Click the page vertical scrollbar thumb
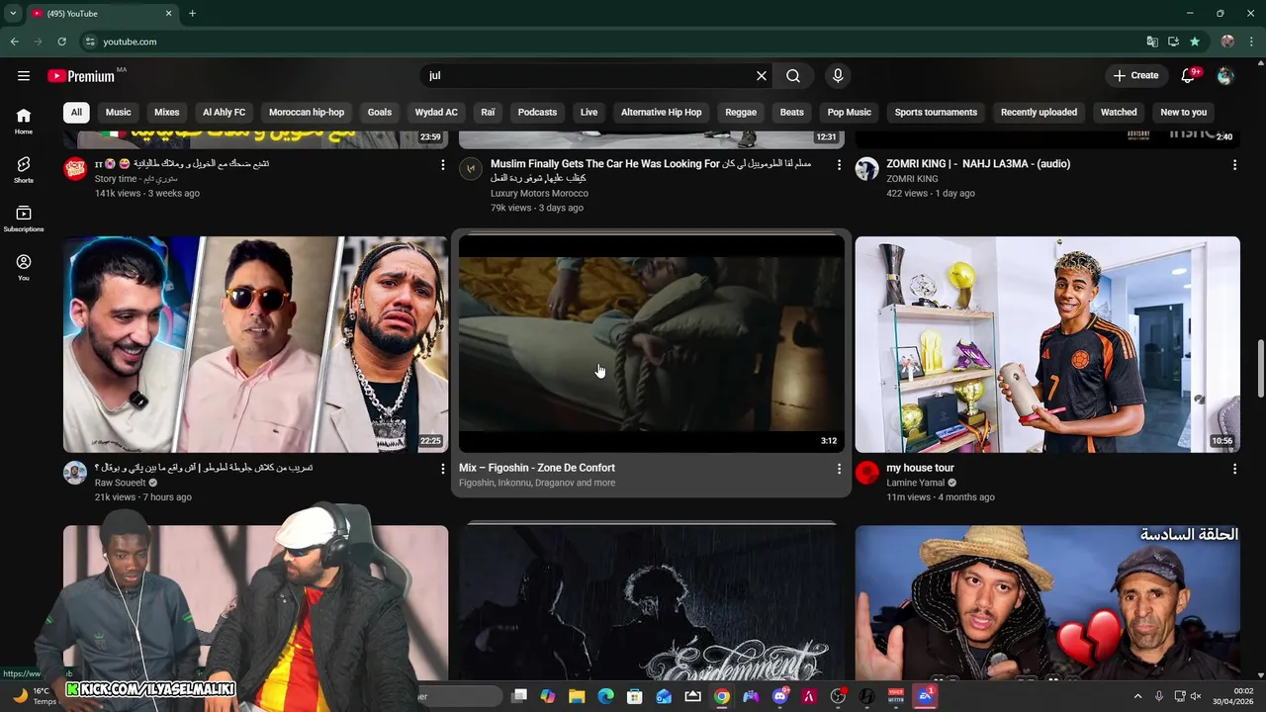The height and width of the screenshot is (712, 1266). tap(1260, 368)
